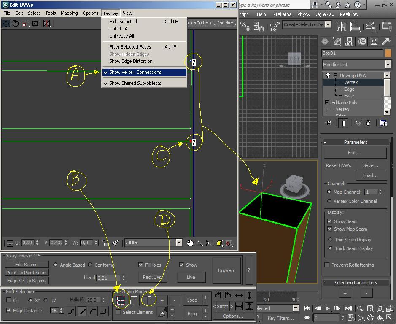This screenshot has height=324, width=396.
Task: Click the Zoom Extents icon
Action: [219, 243]
